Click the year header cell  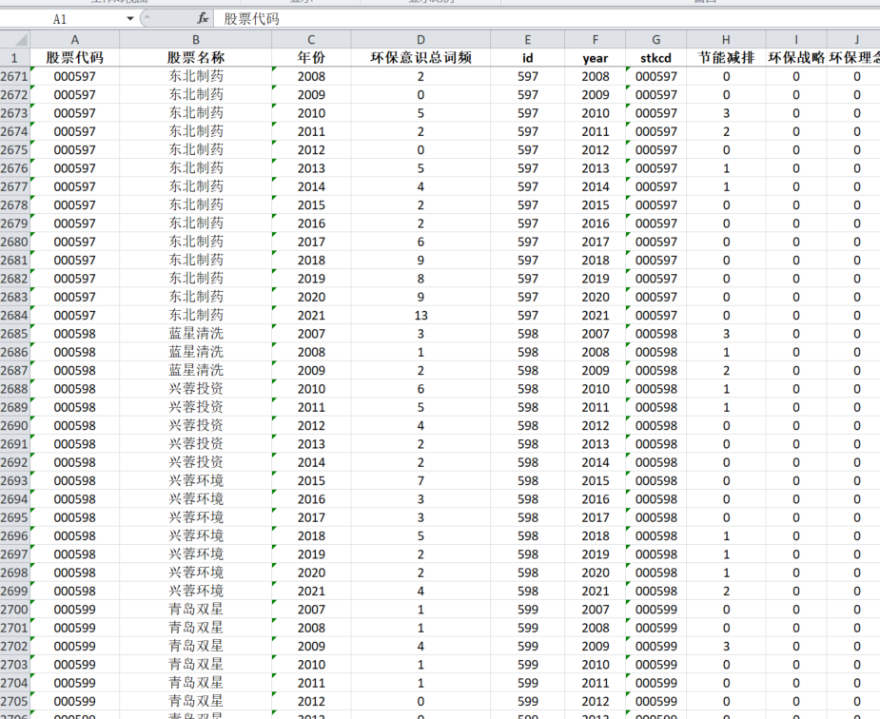coord(595,58)
